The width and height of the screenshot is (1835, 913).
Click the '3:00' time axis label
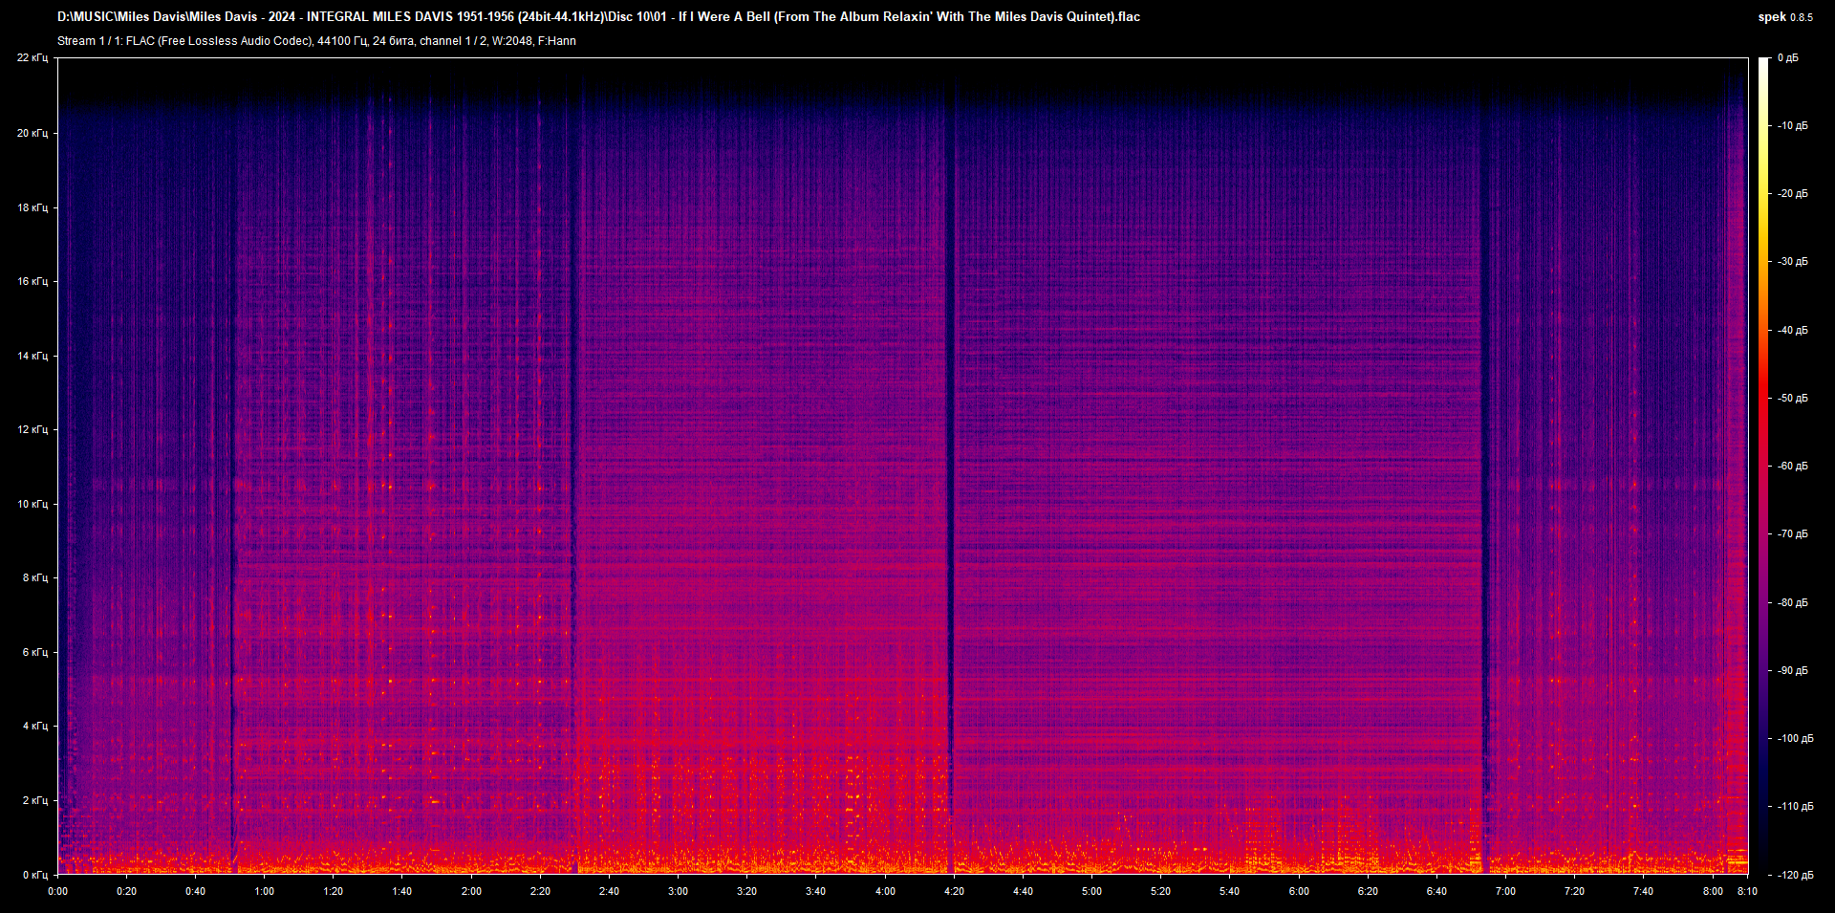coord(678,891)
